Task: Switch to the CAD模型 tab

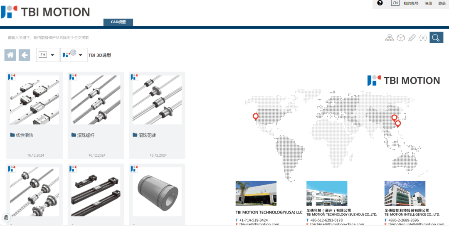Action: click(x=118, y=22)
